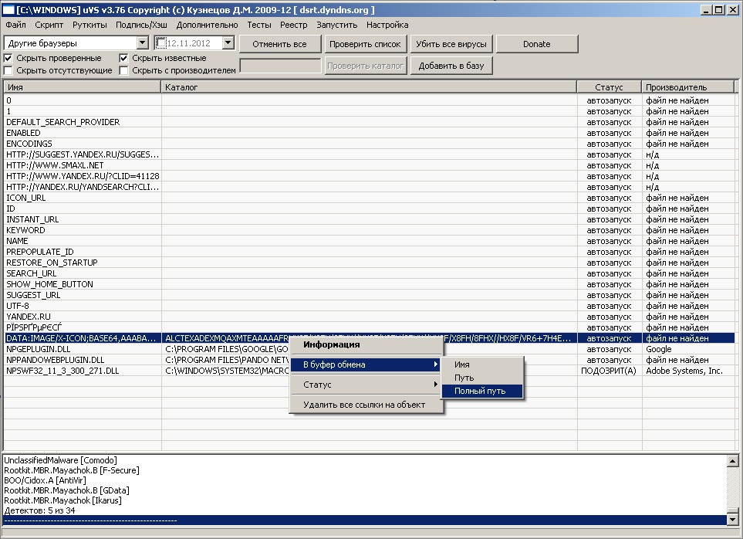Open the "Руткиты" menu

89,25
